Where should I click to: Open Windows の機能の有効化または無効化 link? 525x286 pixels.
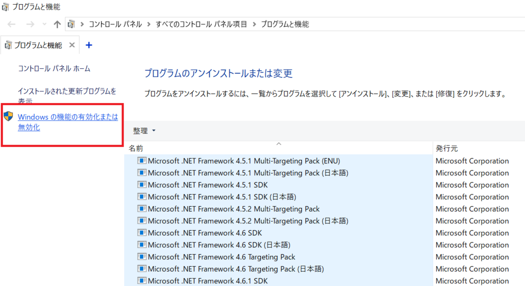pos(68,122)
